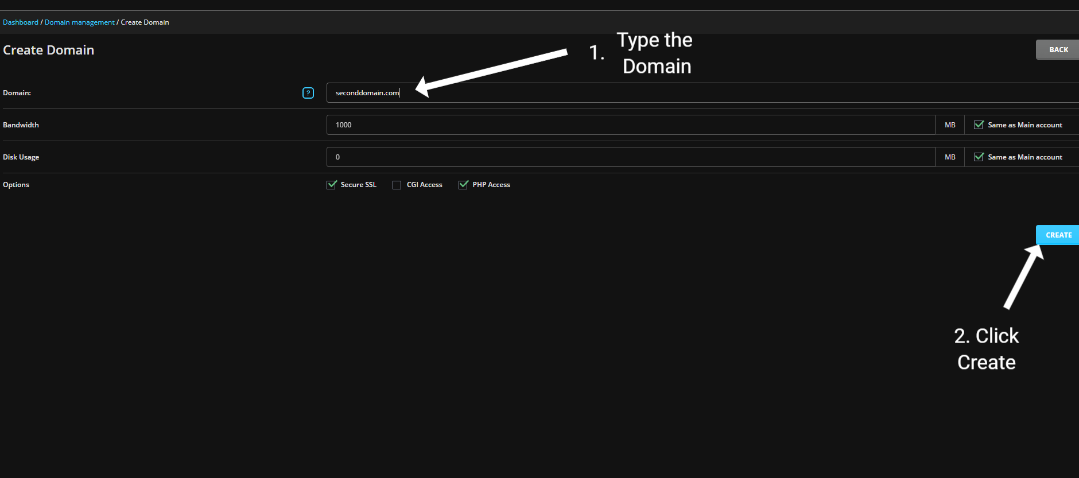This screenshot has height=478, width=1079.
Task: Toggle Disk Usage Same as Main account checkbox
Action: (x=979, y=157)
